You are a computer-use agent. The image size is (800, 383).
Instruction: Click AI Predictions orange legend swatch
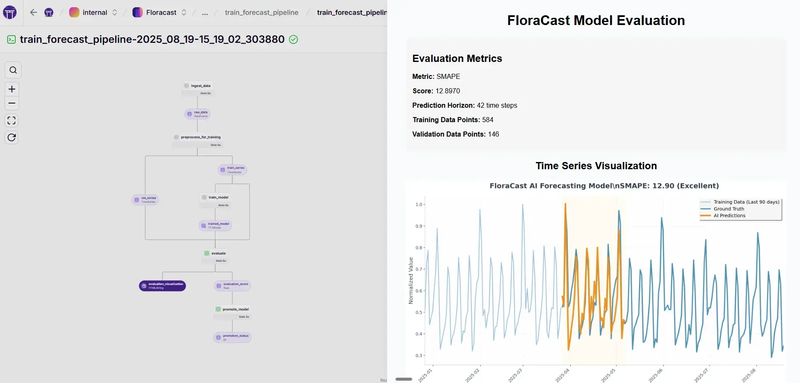705,215
